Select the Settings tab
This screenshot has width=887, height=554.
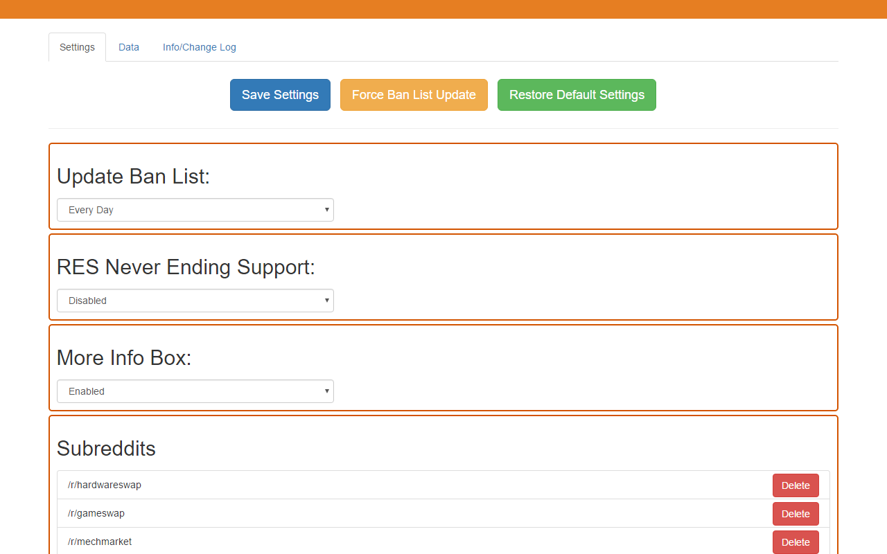pos(77,47)
